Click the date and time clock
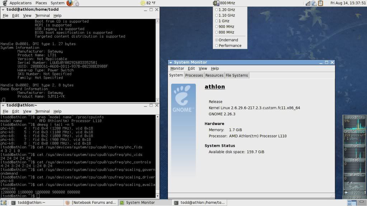This screenshot has height=206, width=367. 348,3
